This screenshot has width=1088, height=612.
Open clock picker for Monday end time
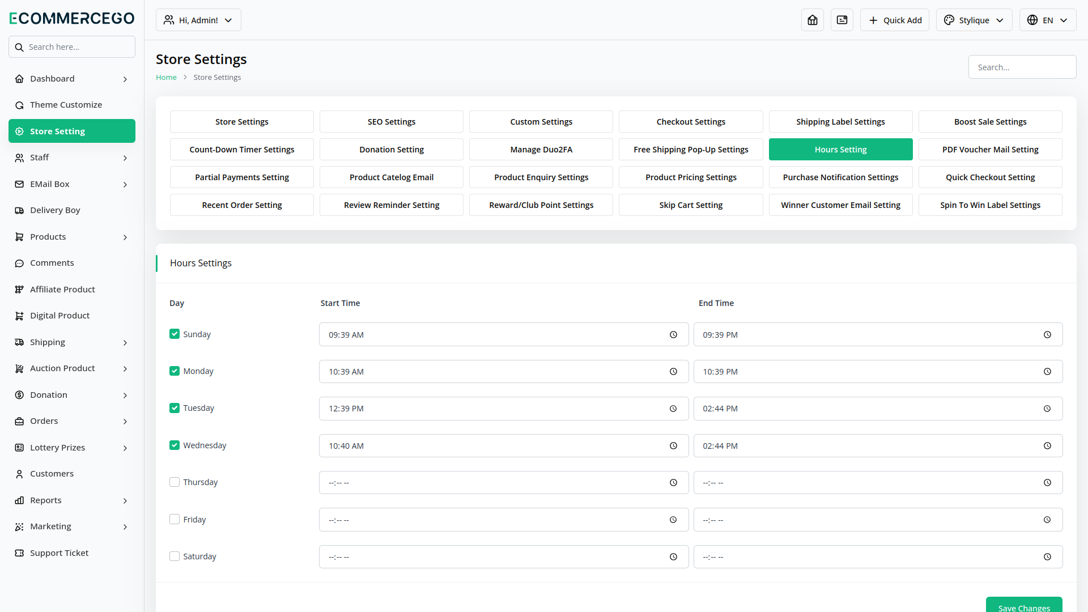pos(1047,372)
